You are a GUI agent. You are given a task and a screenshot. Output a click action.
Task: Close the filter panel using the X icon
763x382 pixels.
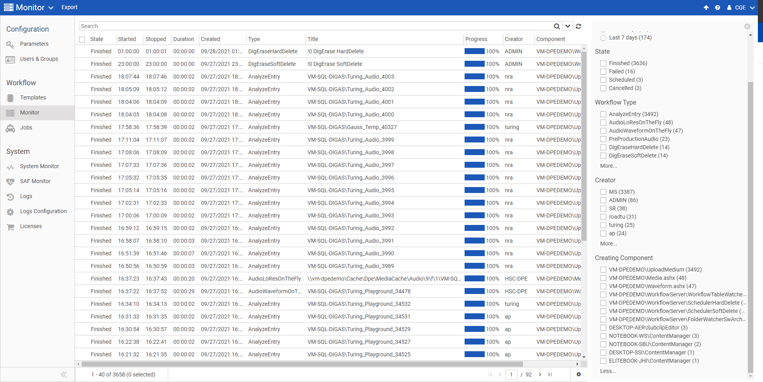click(x=747, y=26)
